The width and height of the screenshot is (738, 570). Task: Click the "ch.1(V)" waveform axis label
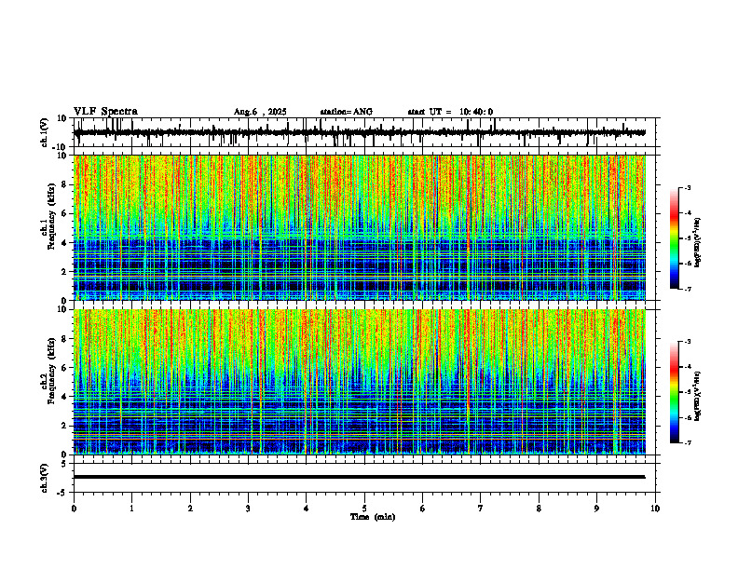pos(45,132)
